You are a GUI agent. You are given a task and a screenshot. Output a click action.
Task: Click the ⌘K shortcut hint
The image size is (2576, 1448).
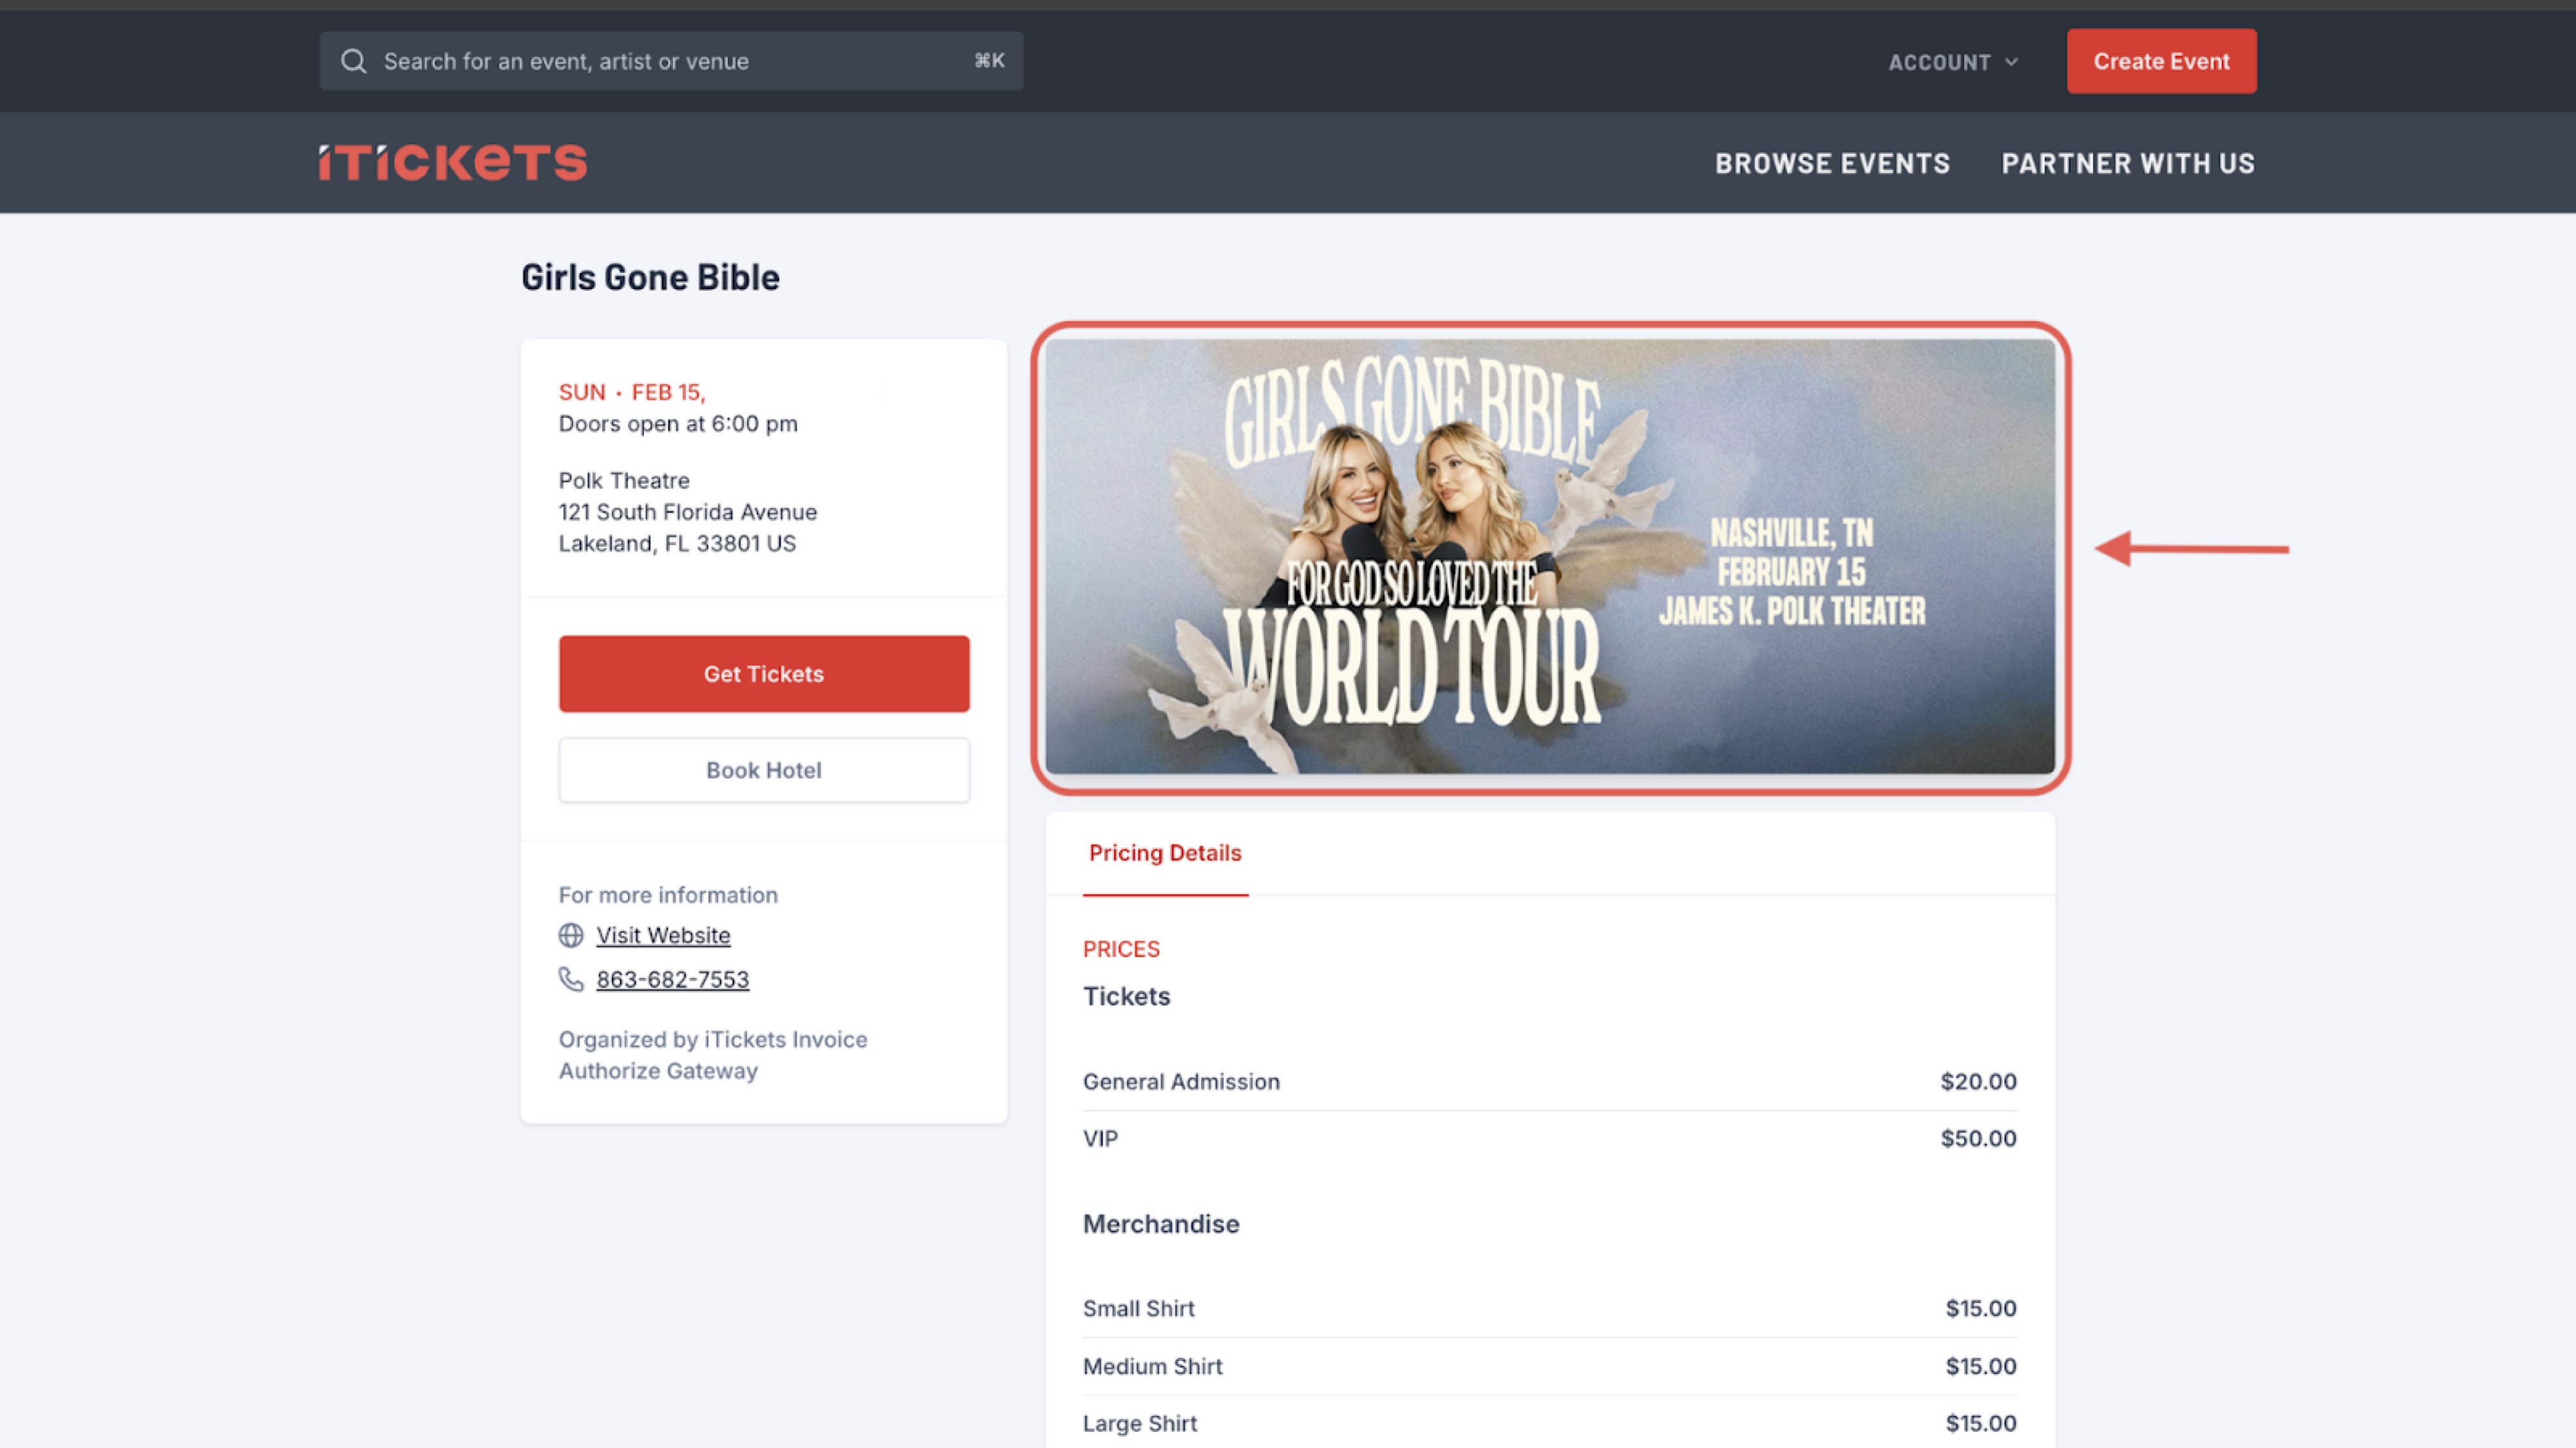click(989, 61)
